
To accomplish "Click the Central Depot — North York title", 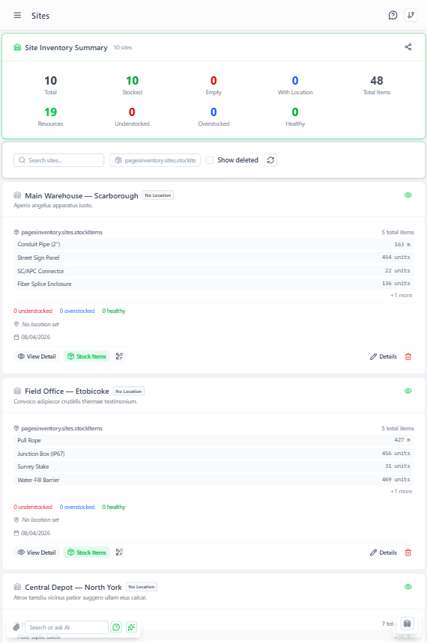I will tap(73, 587).
